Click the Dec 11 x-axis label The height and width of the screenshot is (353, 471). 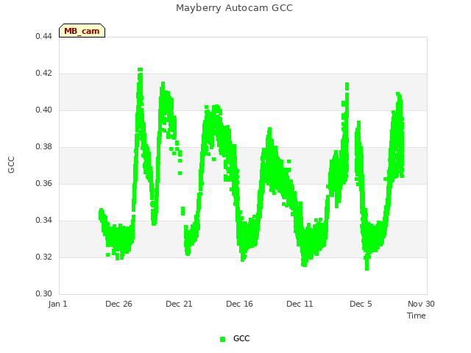click(x=300, y=304)
